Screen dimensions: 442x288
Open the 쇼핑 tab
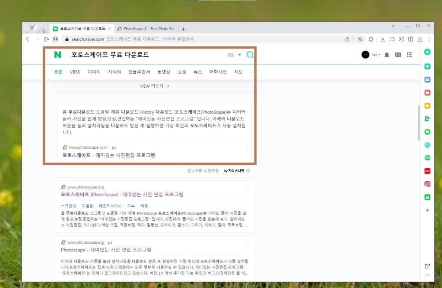point(182,72)
